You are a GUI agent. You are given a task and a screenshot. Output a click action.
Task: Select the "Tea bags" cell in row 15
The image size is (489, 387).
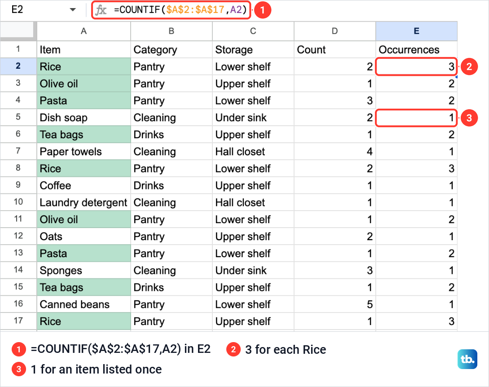[84, 287]
